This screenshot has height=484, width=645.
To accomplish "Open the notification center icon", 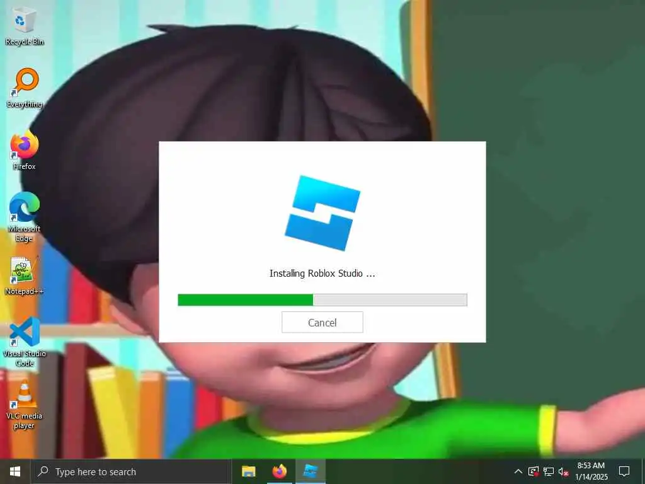I will coord(624,471).
